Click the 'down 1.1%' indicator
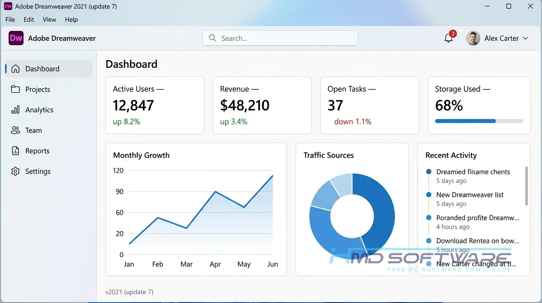The width and height of the screenshot is (542, 303). coord(353,122)
